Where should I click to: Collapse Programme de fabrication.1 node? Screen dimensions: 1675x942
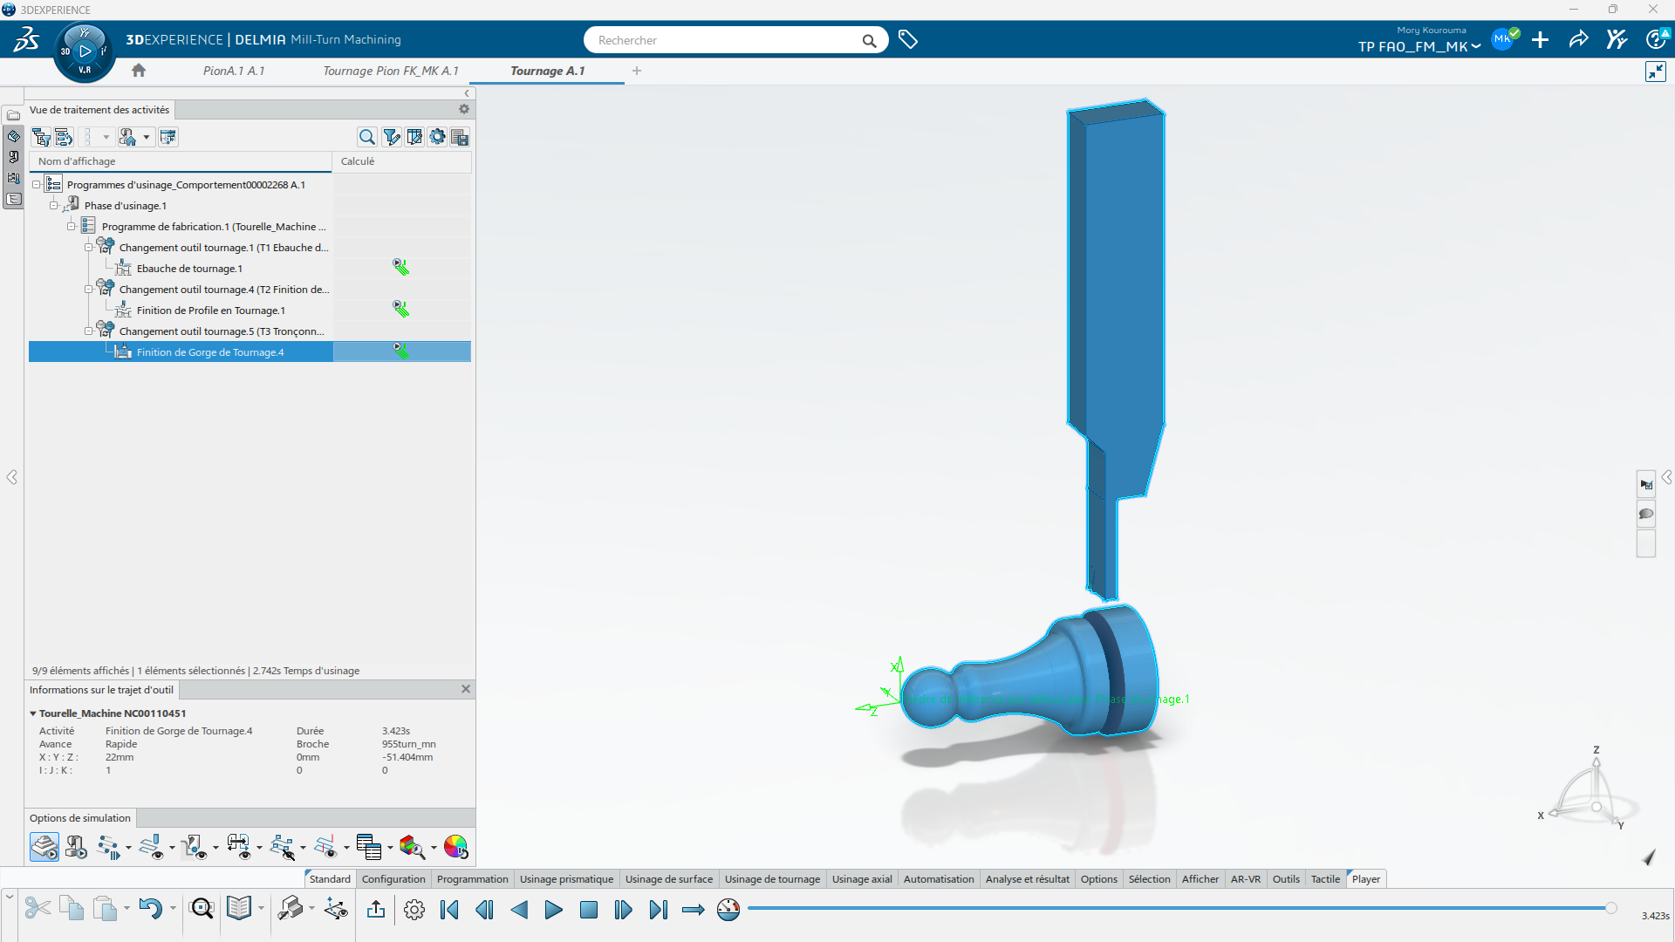[72, 227]
